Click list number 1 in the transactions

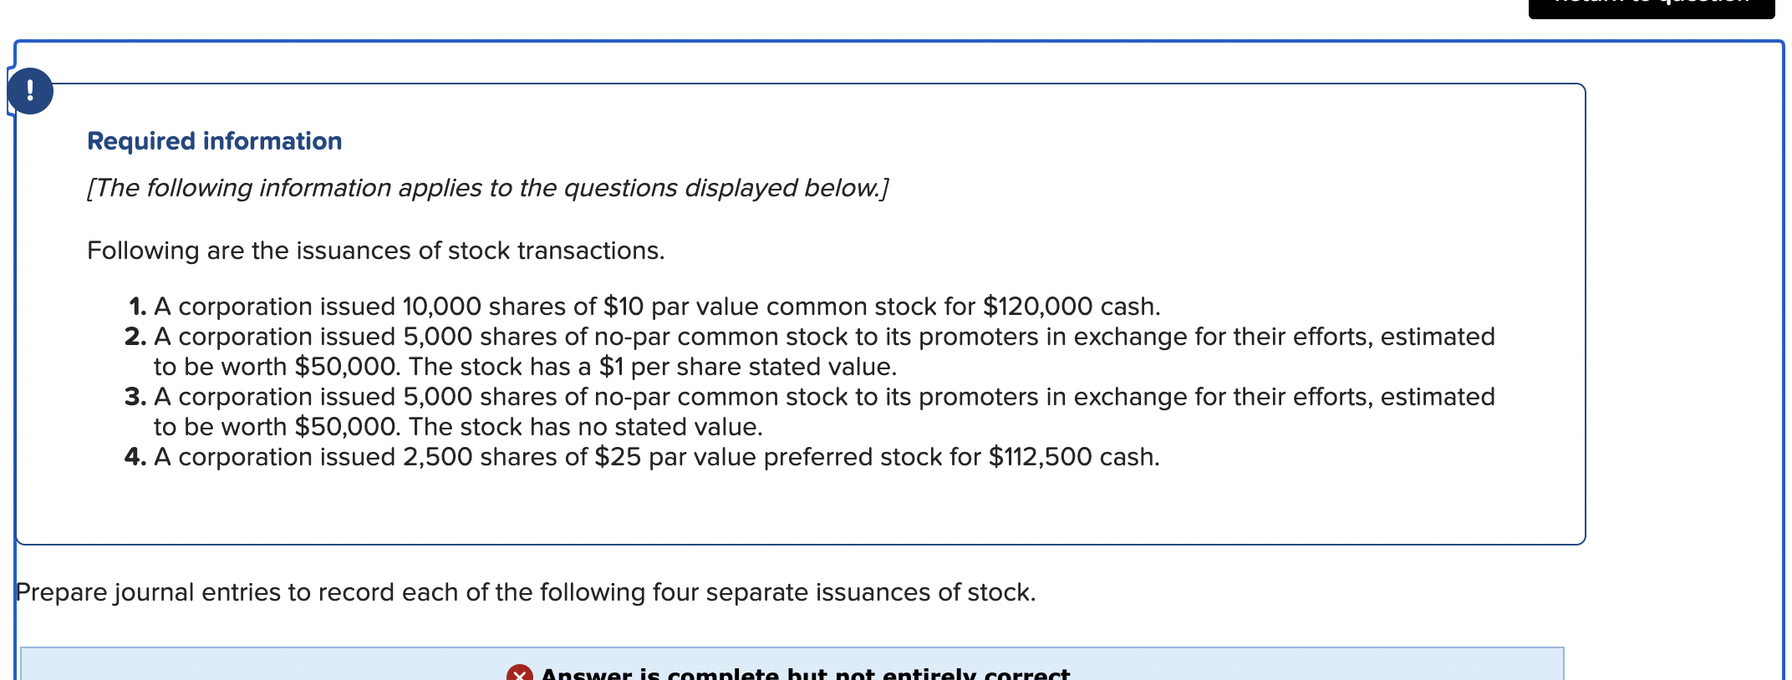coord(138,307)
